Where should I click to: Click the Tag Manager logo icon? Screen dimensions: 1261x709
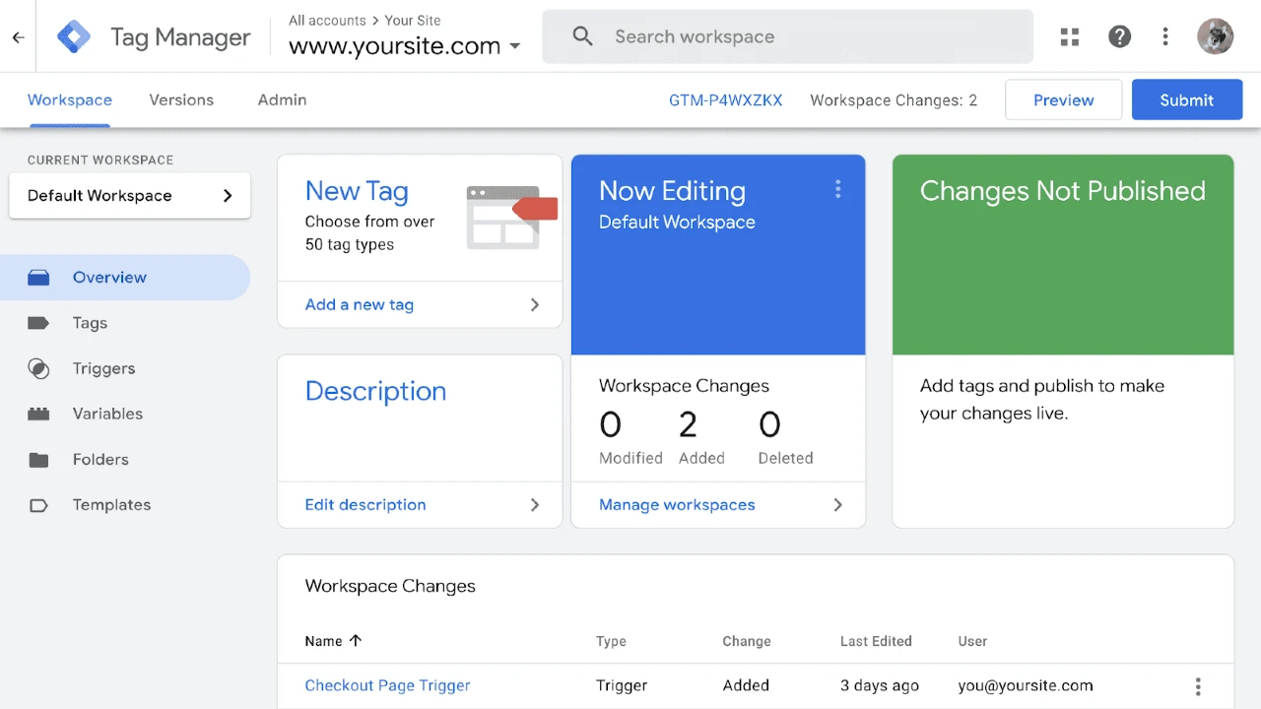74,36
